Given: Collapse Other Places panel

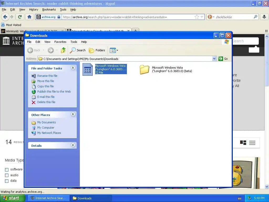Looking at the screenshot, I should (x=73, y=114).
